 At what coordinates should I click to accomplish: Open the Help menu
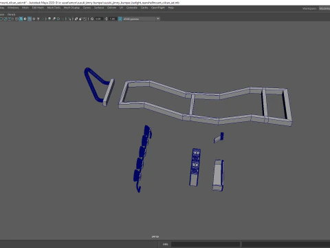click(x=171, y=8)
